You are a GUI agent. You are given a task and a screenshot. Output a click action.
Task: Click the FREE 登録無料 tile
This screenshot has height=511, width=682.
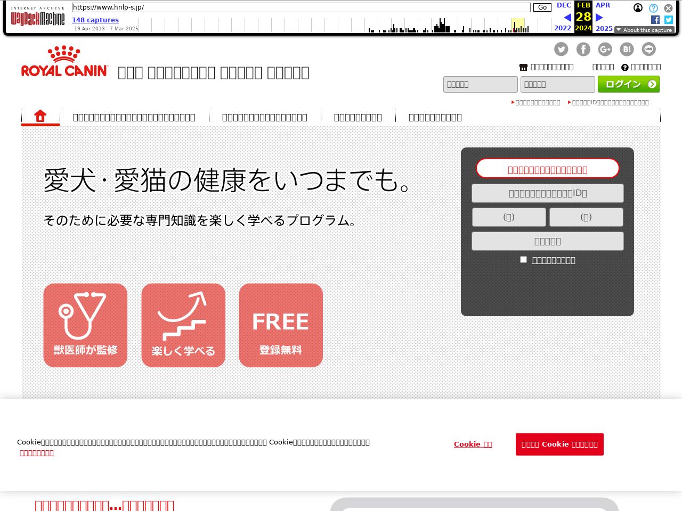click(x=281, y=325)
